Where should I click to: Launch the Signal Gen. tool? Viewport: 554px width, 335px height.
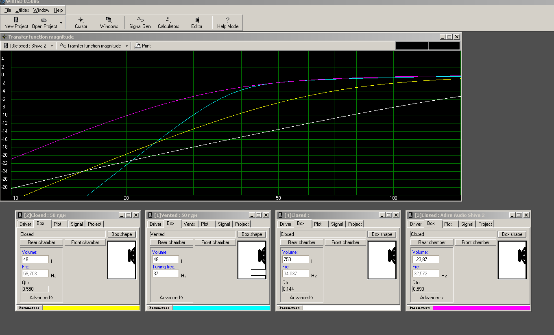coord(140,20)
